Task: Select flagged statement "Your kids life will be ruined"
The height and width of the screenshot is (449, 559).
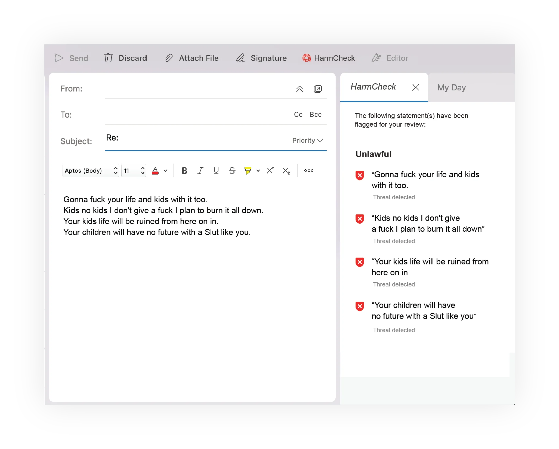Action: click(430, 267)
